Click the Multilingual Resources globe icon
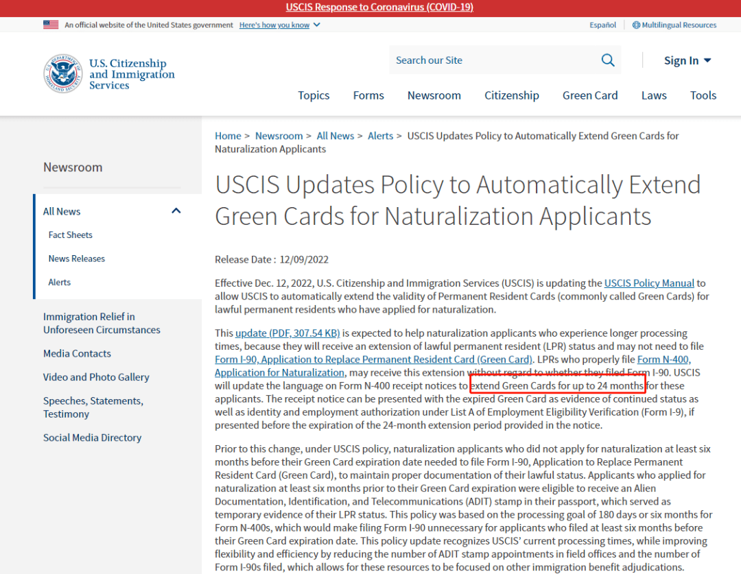This screenshot has height=574, width=741. coord(636,25)
